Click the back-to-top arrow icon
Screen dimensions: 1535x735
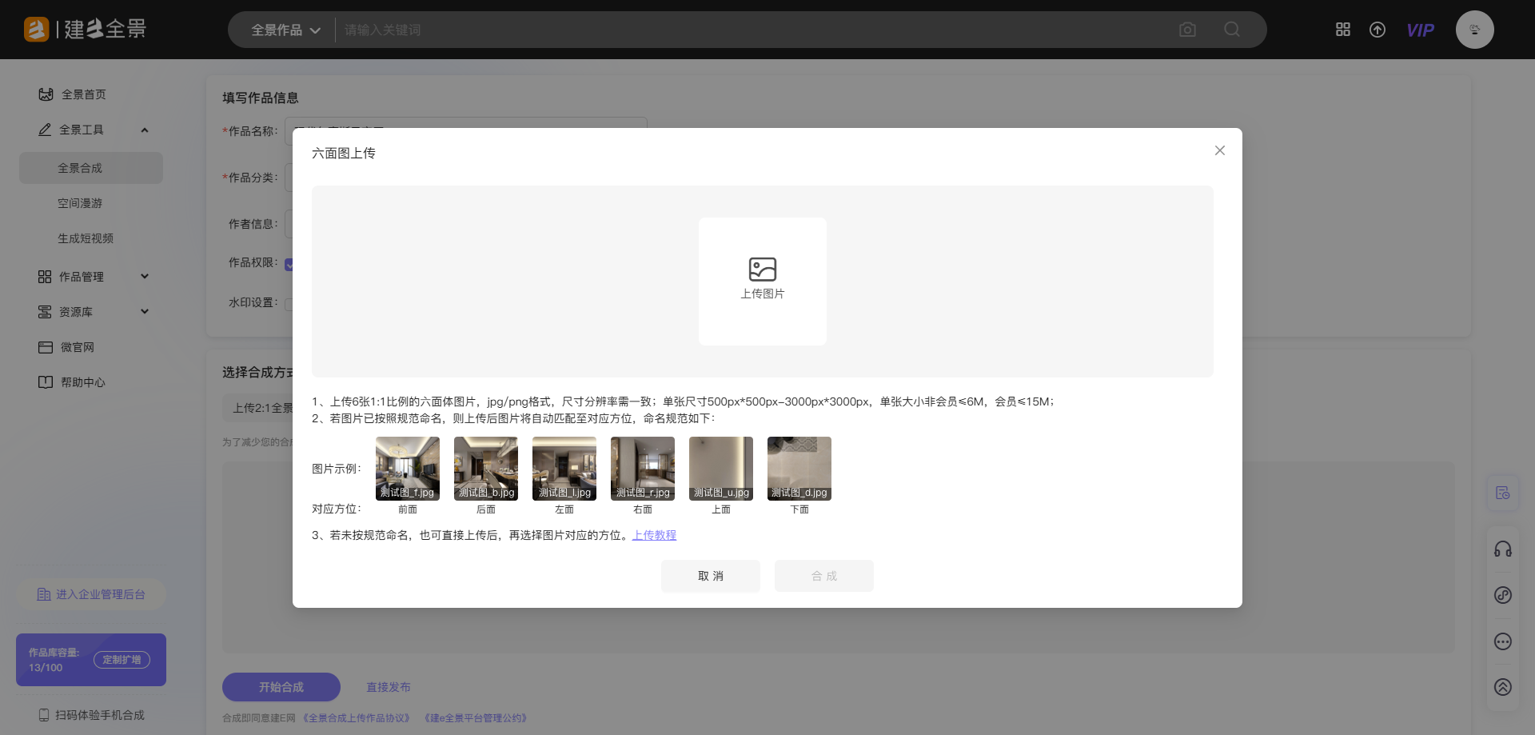tap(1503, 687)
